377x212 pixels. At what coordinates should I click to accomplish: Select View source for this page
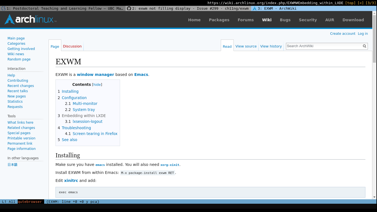[246, 46]
